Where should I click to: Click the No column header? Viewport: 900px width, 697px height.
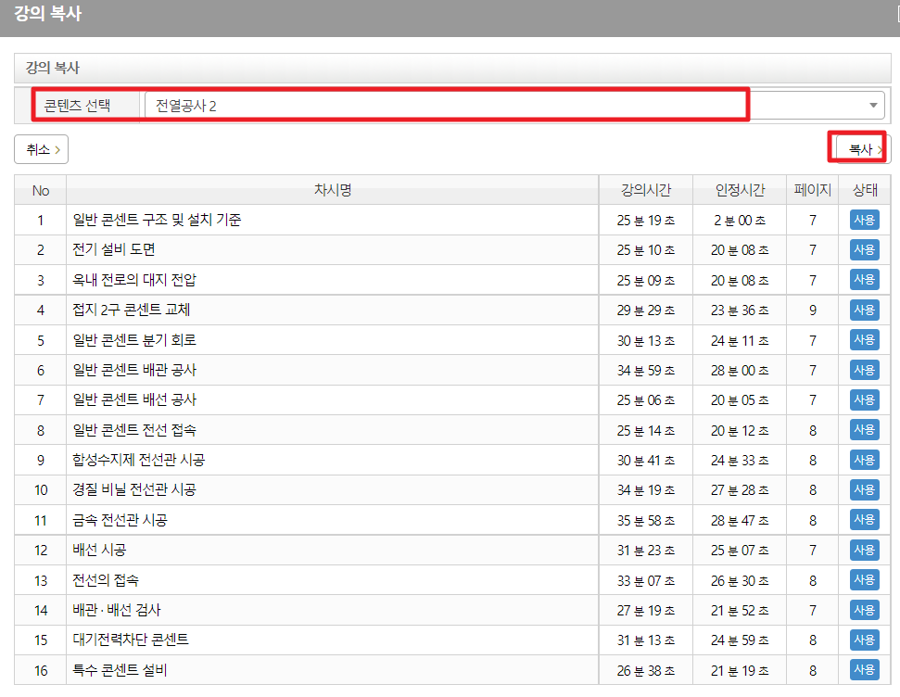coord(41,190)
